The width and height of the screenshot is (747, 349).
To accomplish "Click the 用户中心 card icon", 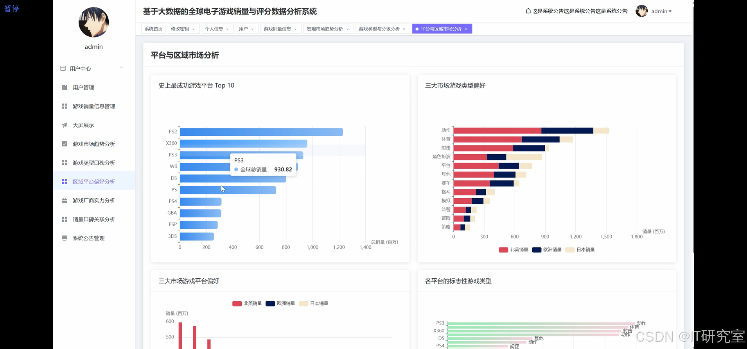I will click(63, 68).
